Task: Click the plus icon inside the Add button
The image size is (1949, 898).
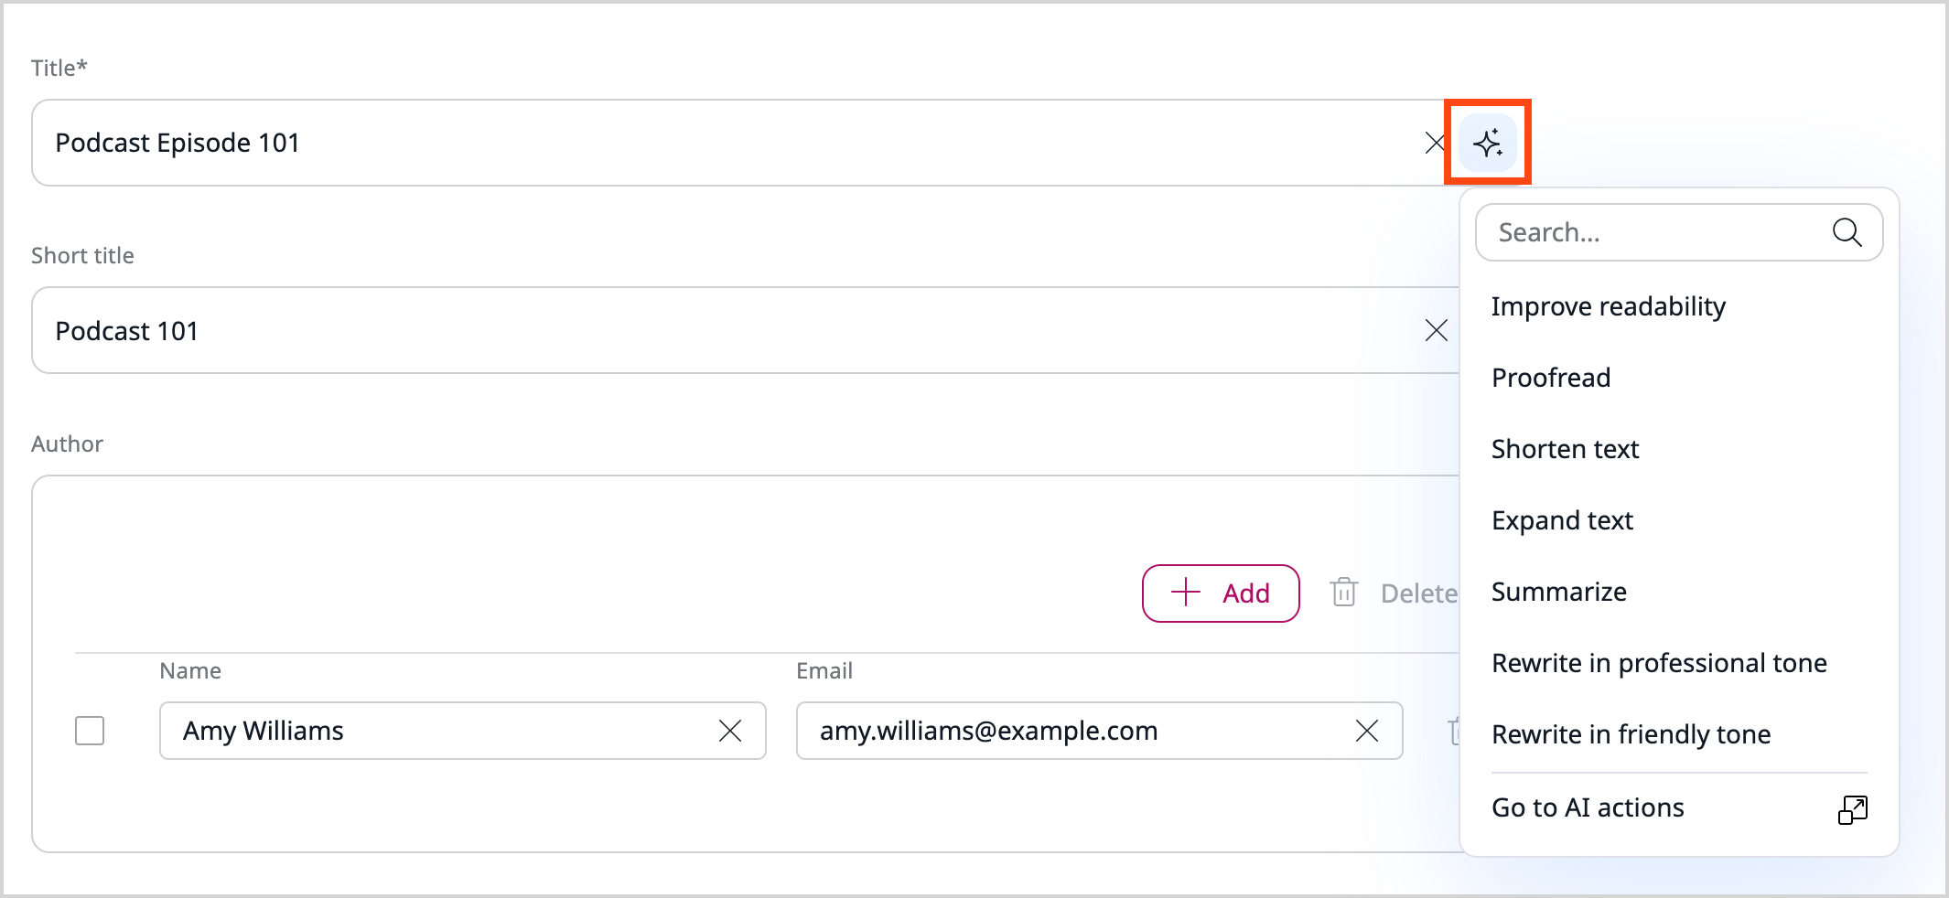Action: [x=1185, y=593]
